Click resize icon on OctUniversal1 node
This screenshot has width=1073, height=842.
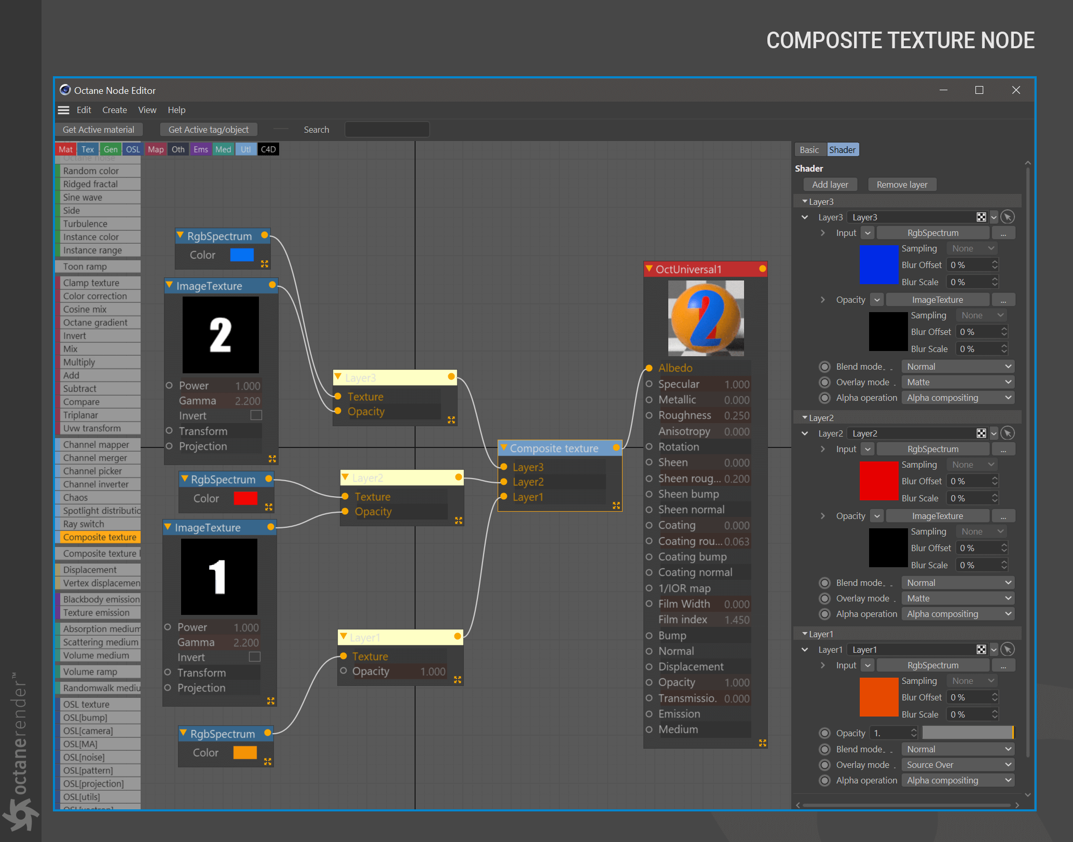point(762,743)
